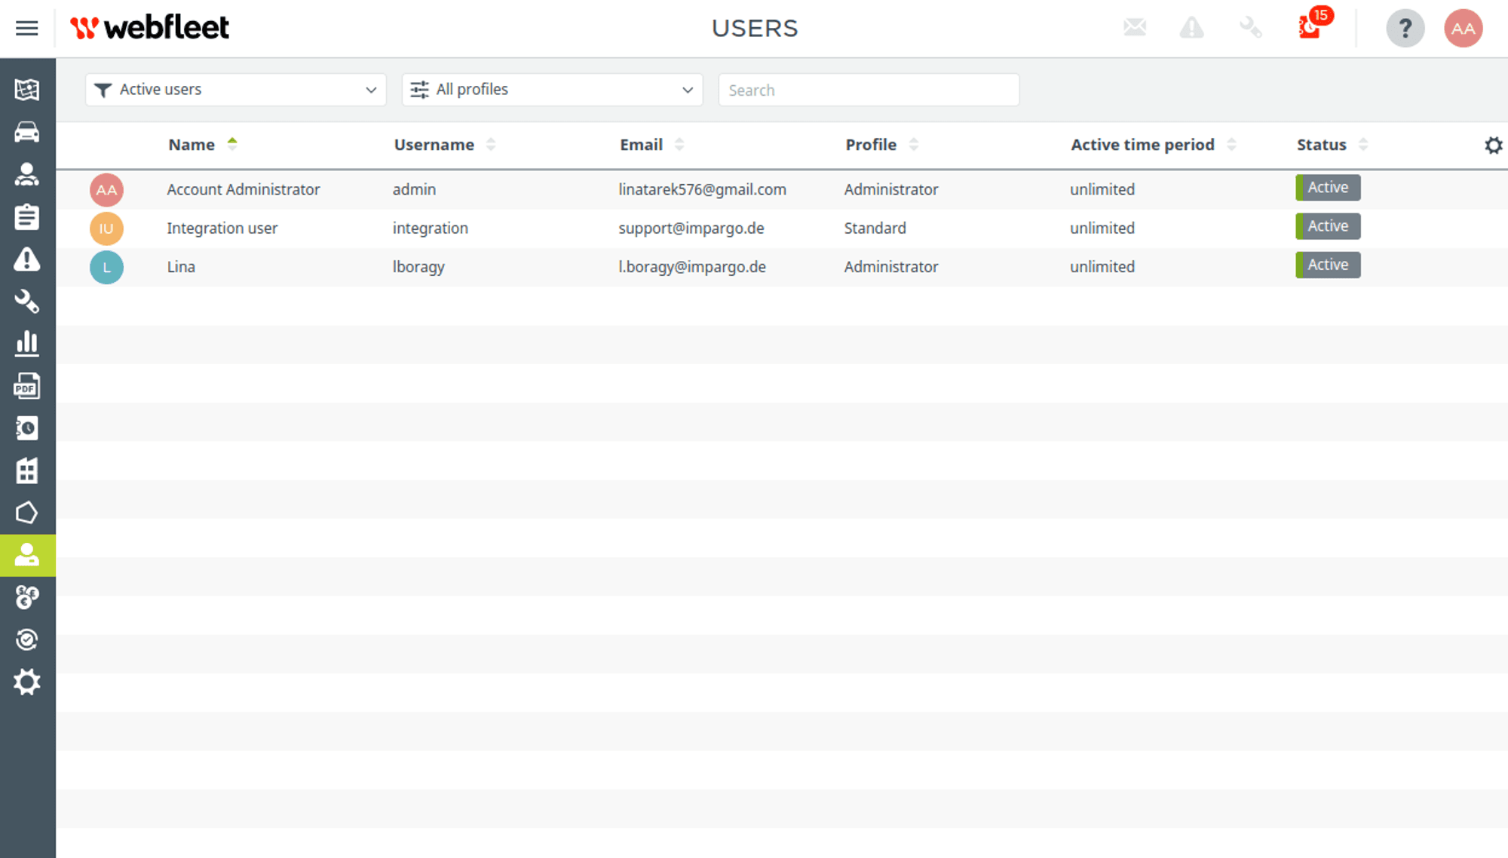Open the map view sidebar icon
Screen dimensions: 1508x858
click(27, 90)
